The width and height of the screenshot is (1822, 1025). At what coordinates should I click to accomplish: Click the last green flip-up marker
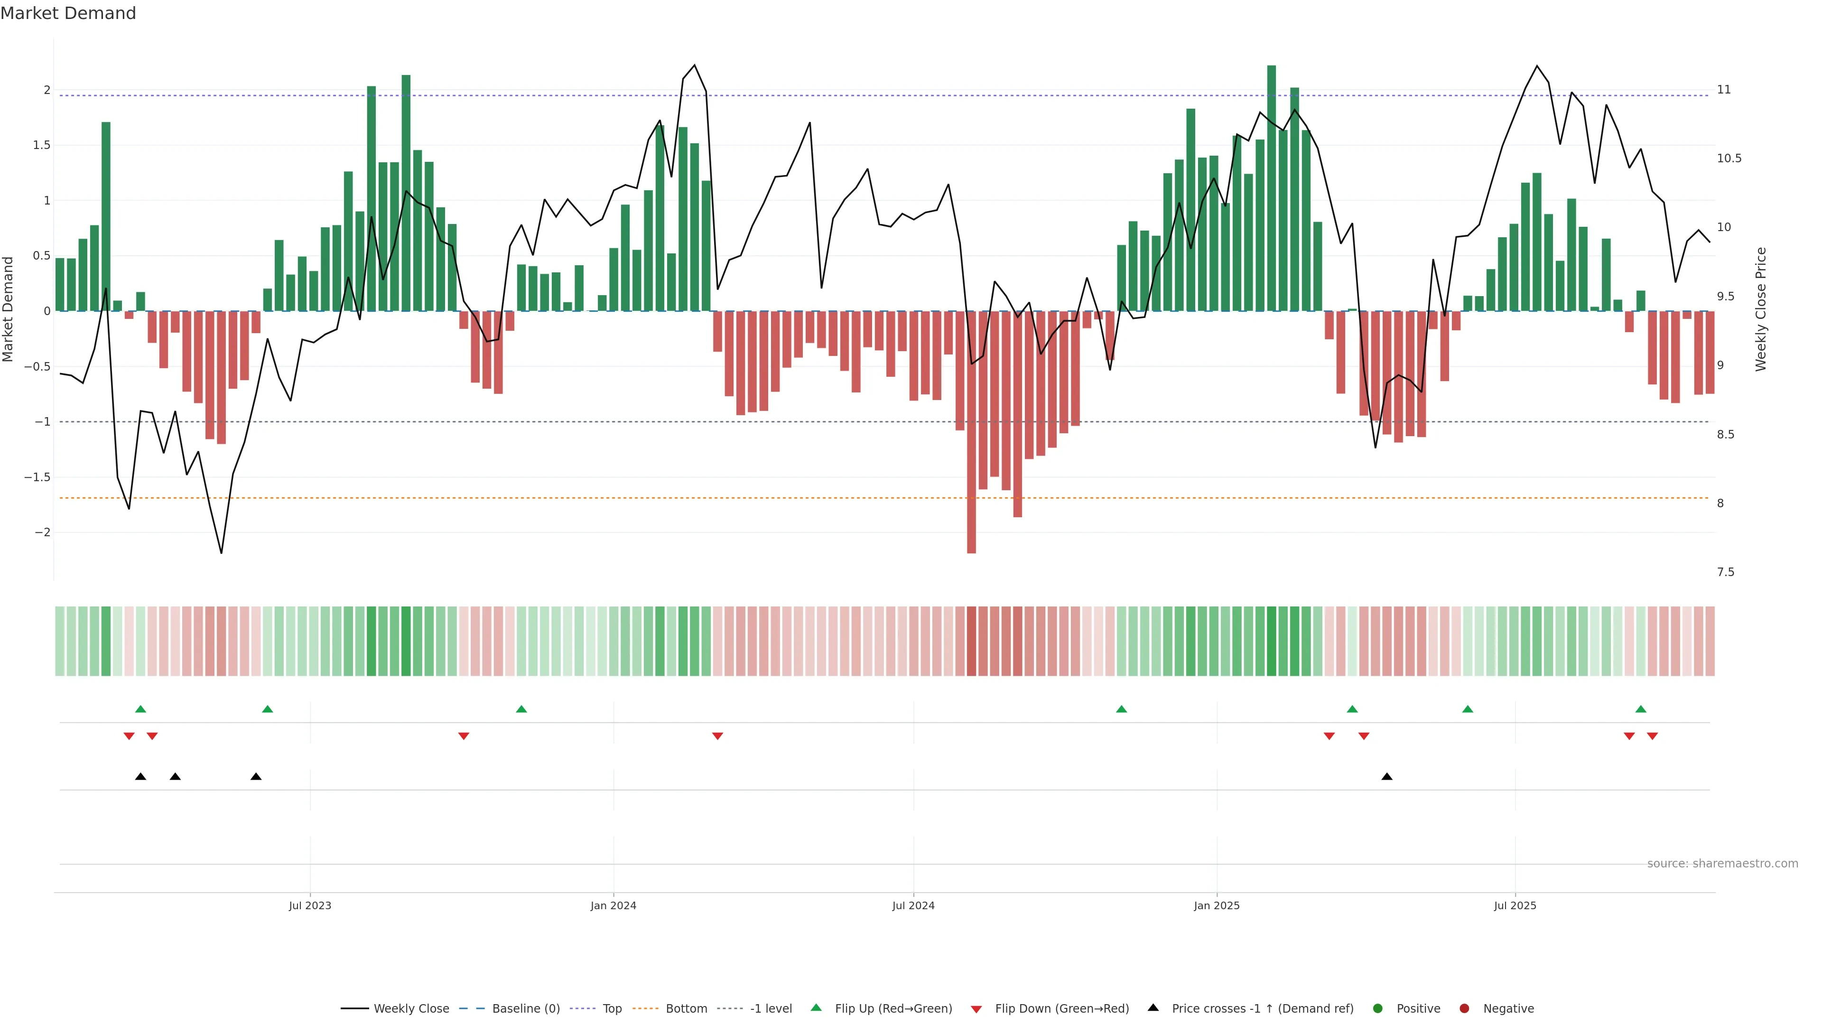click(1640, 709)
